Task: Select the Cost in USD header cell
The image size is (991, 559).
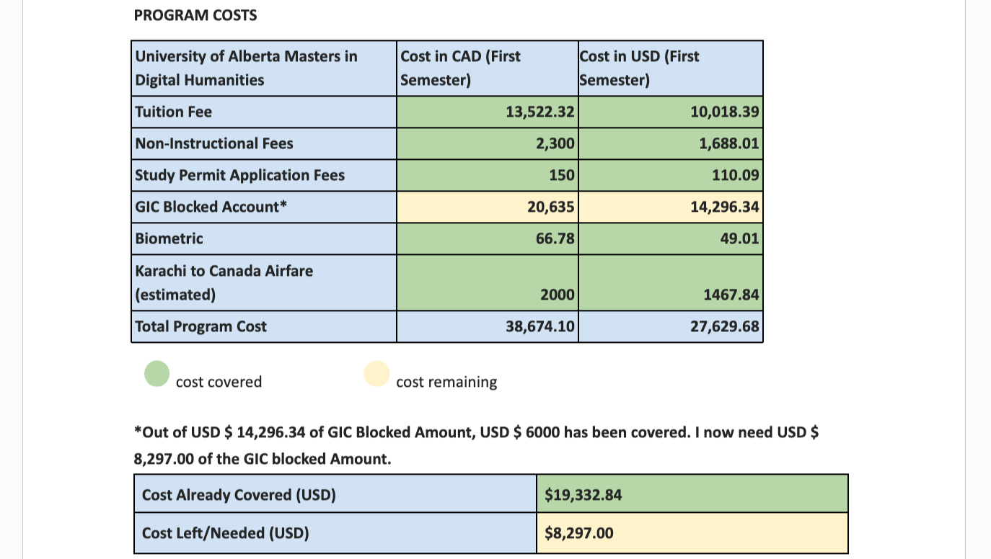Action: point(671,68)
